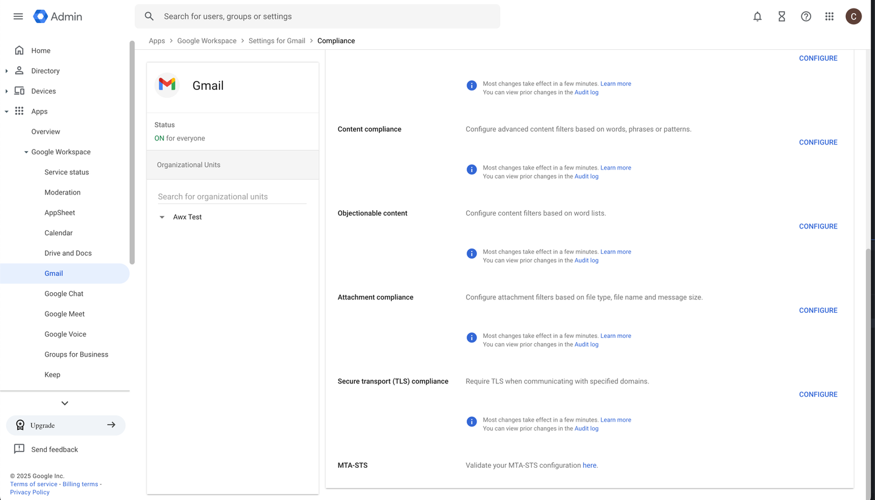Configure Secure transport (TLS) compliance
The image size is (875, 500).
pos(818,394)
